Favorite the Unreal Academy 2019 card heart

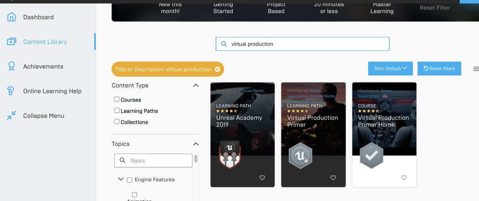click(262, 178)
